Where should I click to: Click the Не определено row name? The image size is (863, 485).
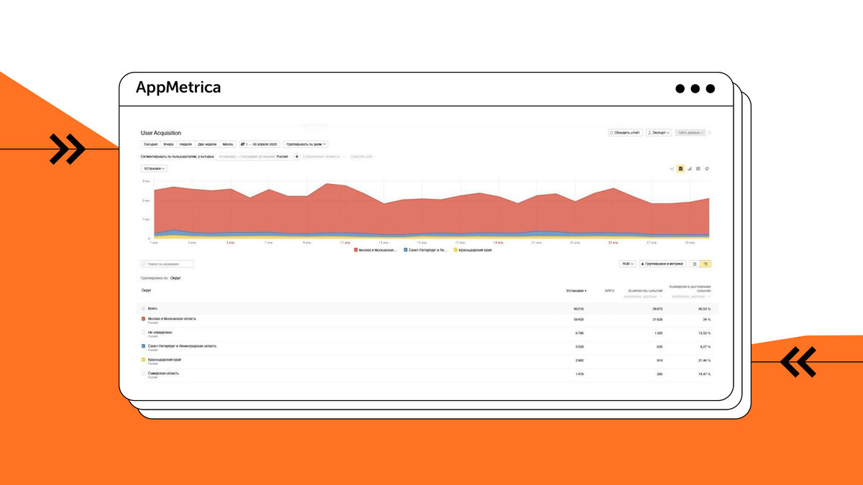tap(160, 332)
